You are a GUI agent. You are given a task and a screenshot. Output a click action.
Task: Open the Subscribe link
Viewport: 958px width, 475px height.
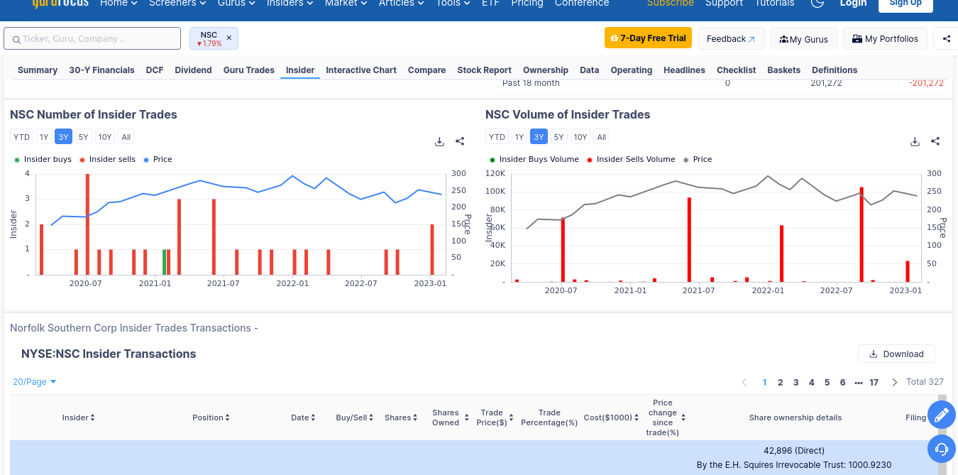pos(671,3)
